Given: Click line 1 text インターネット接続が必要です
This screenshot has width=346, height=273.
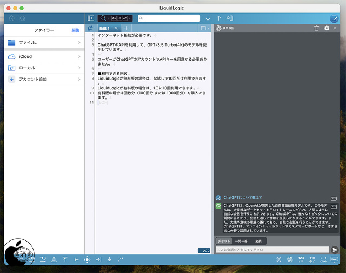Looking at the screenshot, I should coord(125,35).
